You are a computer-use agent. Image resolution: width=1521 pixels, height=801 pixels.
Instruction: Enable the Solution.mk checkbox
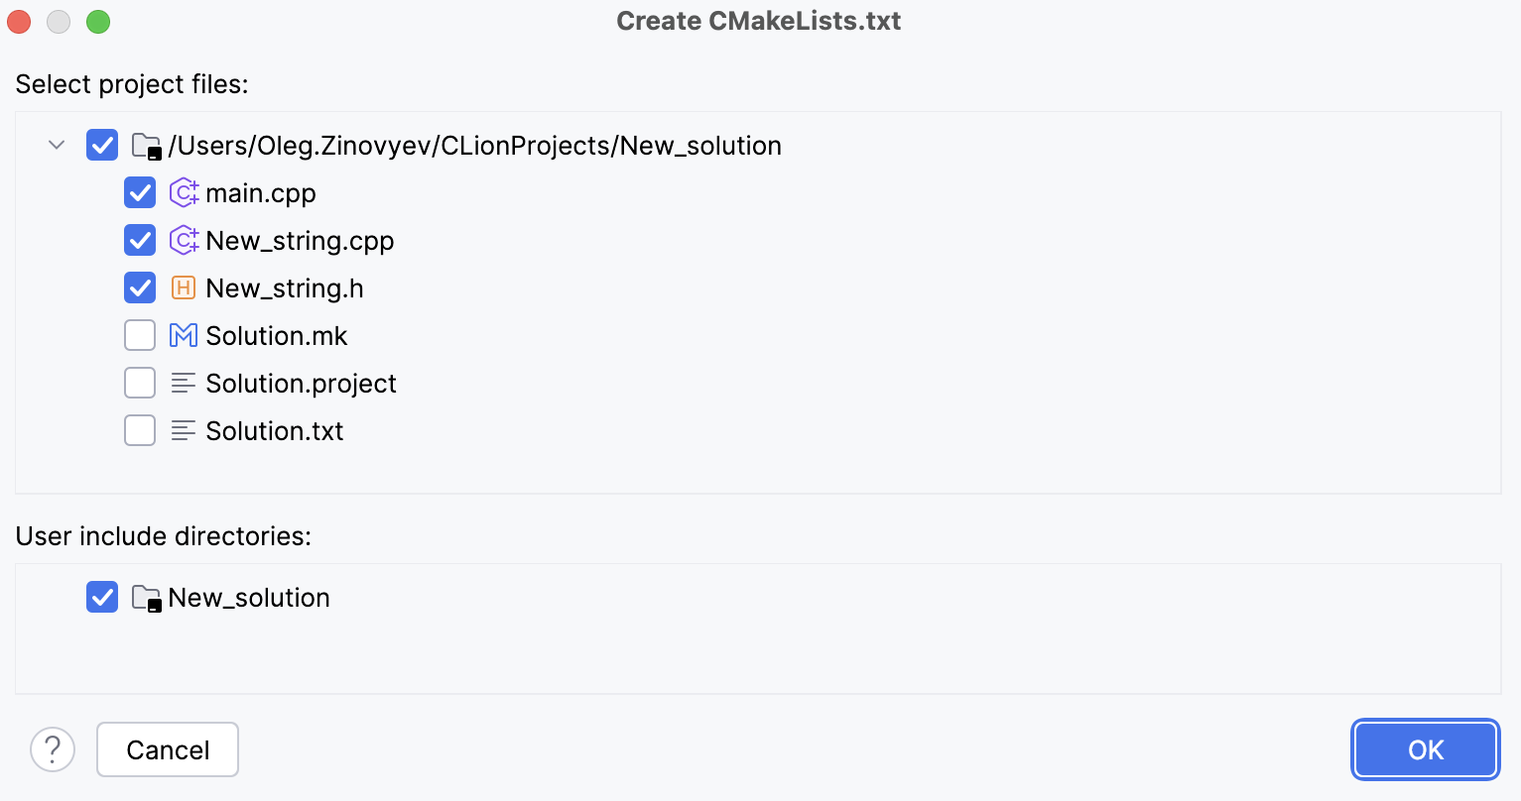pyautogui.click(x=140, y=335)
